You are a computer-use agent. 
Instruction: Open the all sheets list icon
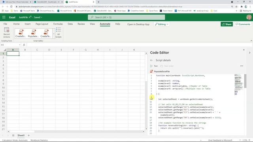(x=13, y=136)
